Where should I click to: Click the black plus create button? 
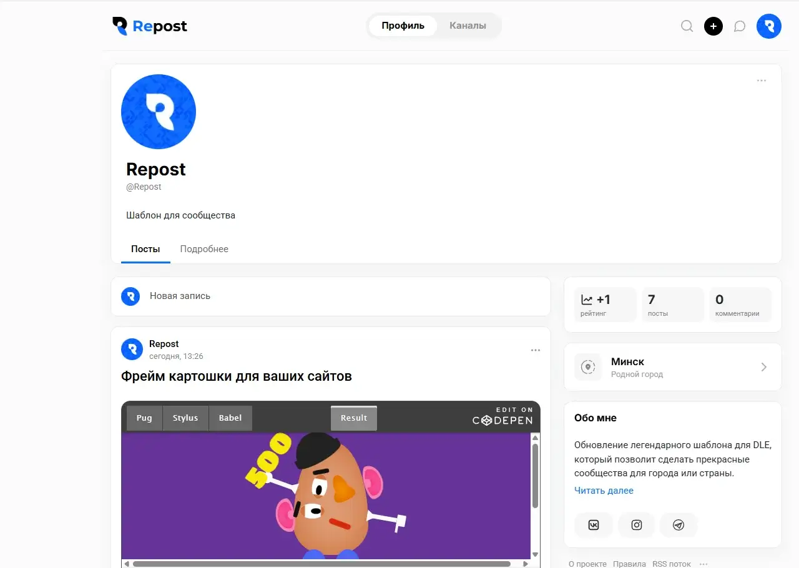[713, 26]
